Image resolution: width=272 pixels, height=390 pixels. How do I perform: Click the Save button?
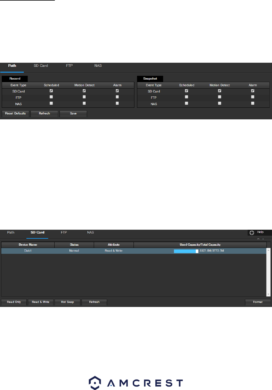tap(73, 114)
